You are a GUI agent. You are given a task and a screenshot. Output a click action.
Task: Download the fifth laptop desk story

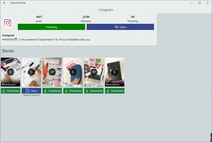[94, 91]
